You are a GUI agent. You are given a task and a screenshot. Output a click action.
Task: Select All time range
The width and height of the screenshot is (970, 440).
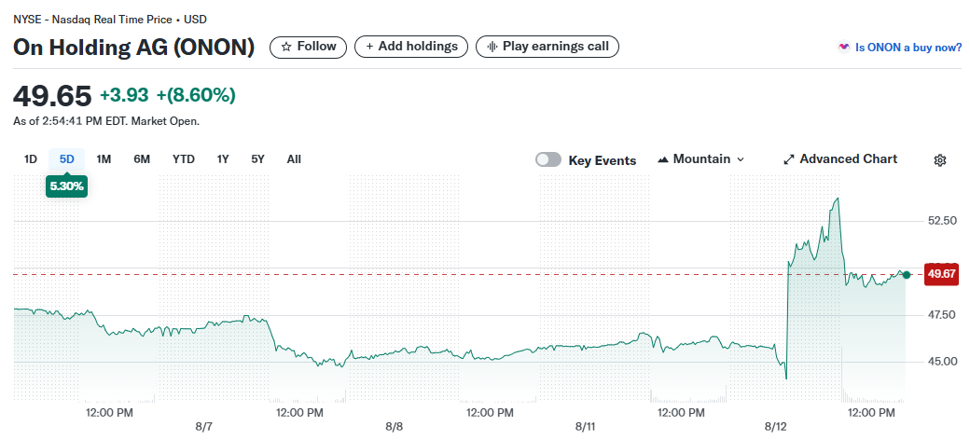click(x=294, y=159)
